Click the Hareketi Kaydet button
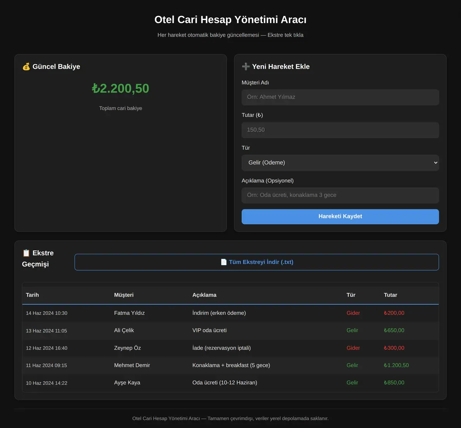 pyautogui.click(x=340, y=216)
